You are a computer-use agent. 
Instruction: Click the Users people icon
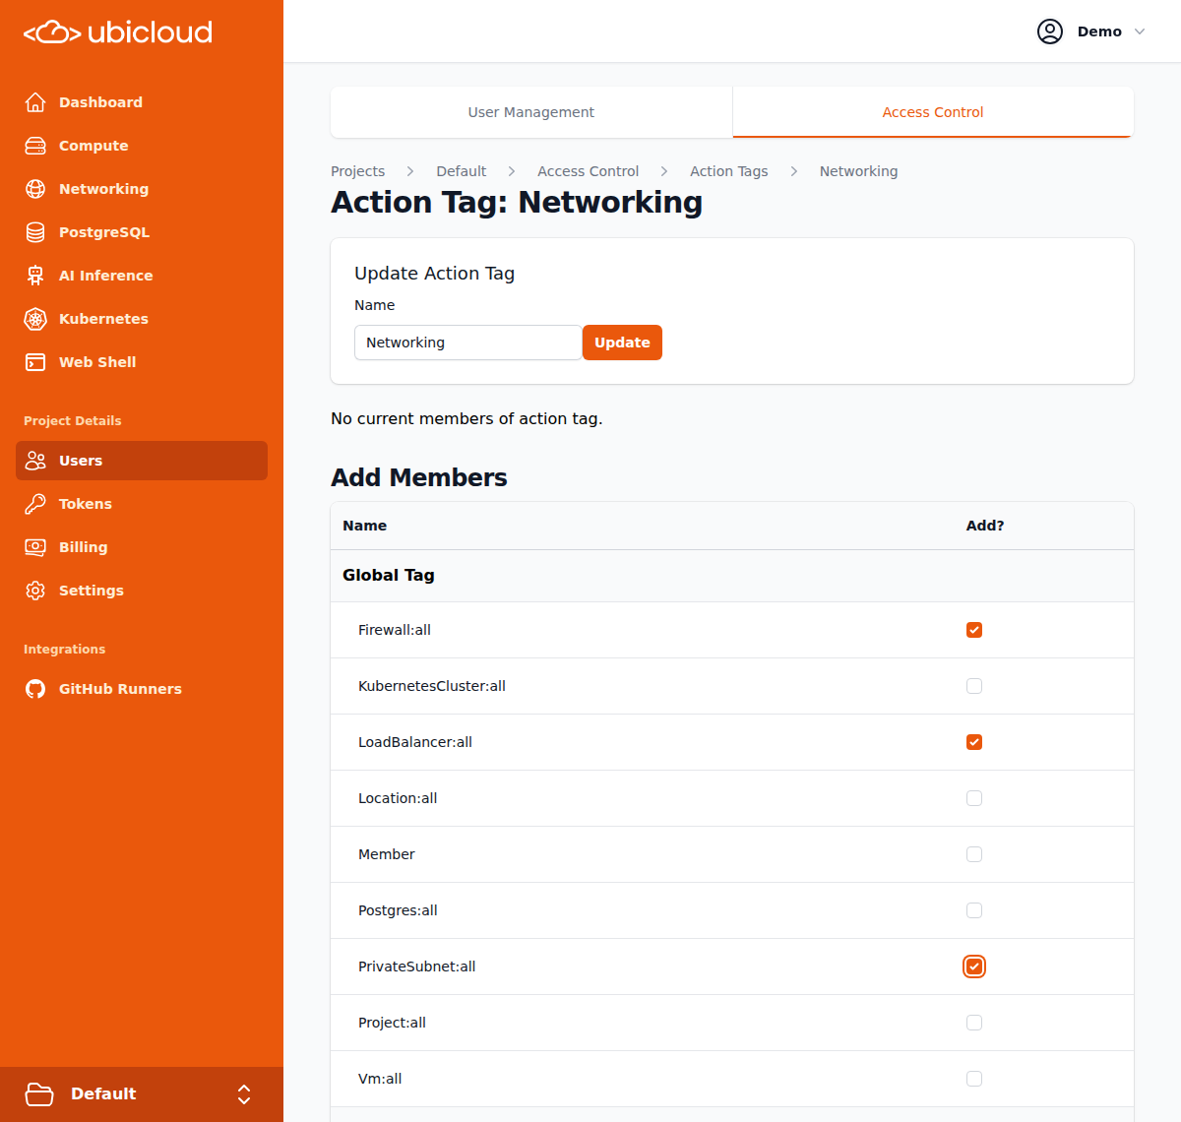tap(35, 461)
